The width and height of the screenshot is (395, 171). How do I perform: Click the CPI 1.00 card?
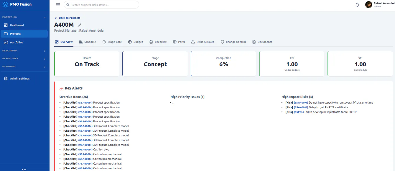[292, 64]
